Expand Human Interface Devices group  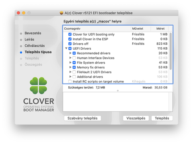click(70, 58)
